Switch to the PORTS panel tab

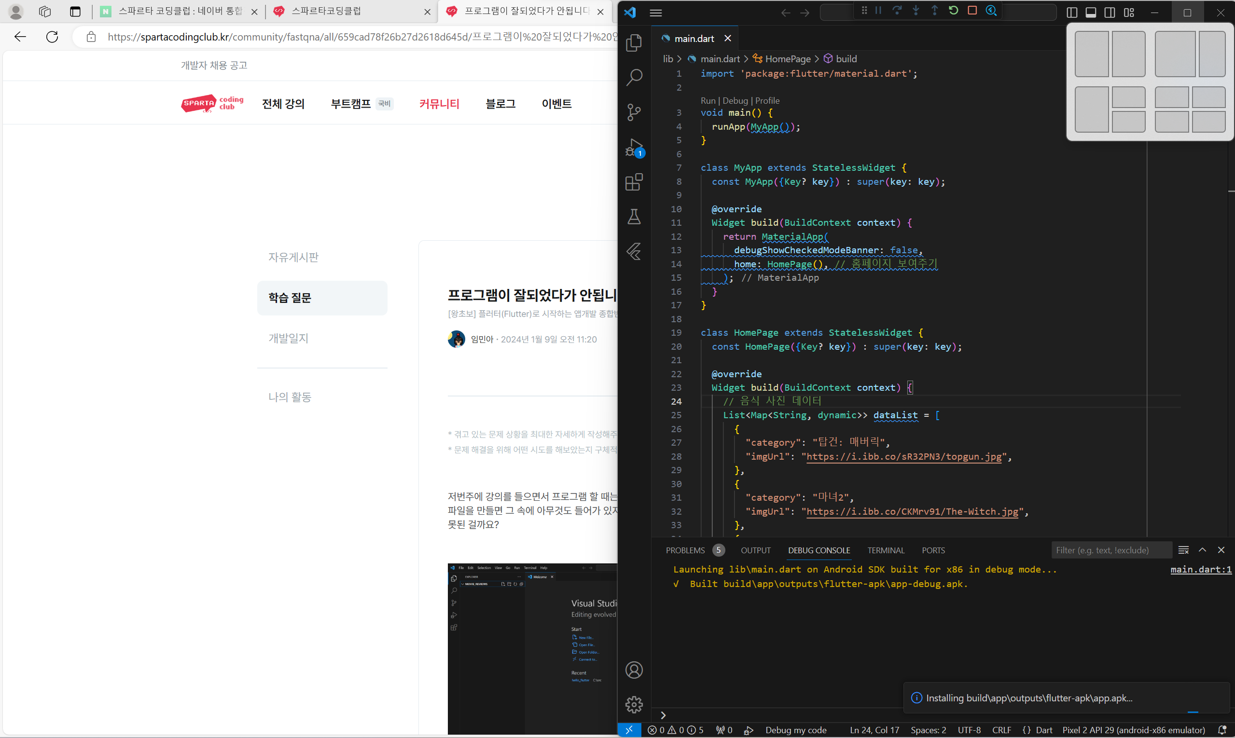pos(933,550)
